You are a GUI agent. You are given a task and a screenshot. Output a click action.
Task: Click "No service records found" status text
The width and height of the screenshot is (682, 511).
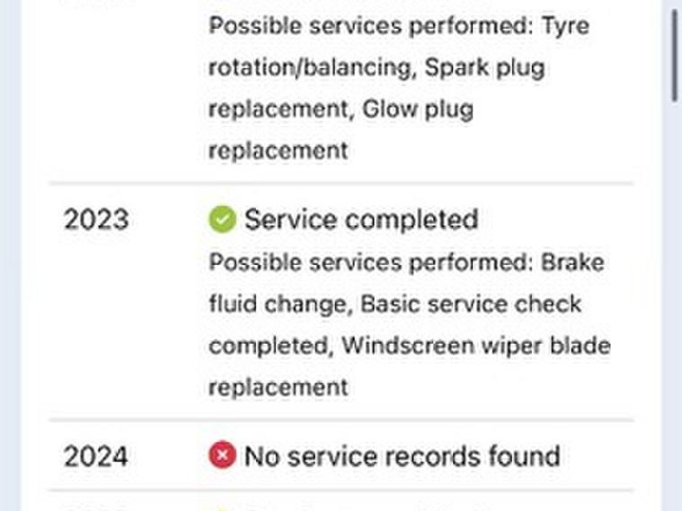402,456
